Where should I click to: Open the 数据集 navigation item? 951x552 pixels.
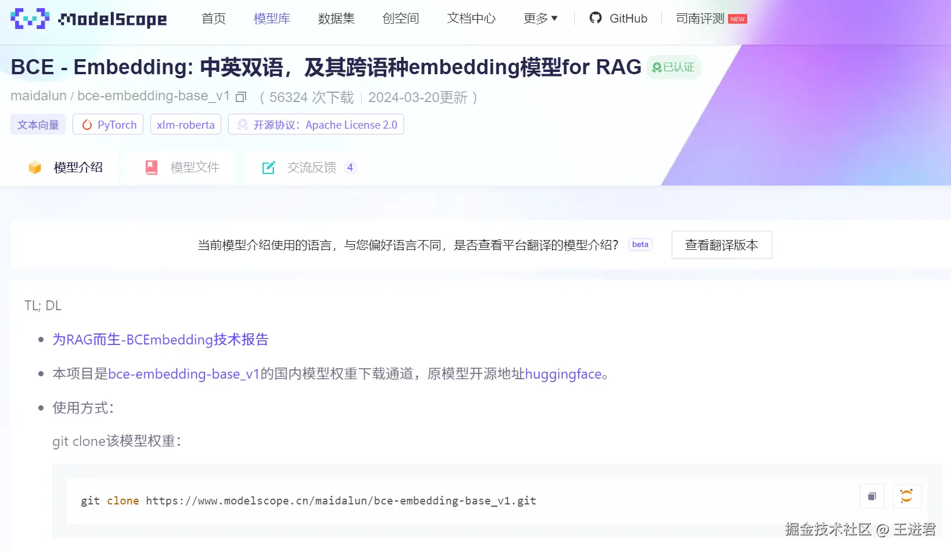tap(336, 19)
